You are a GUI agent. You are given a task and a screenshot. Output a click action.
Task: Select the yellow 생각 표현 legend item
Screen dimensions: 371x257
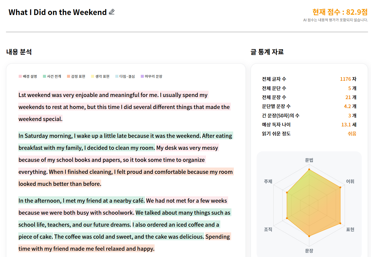tap(100, 77)
